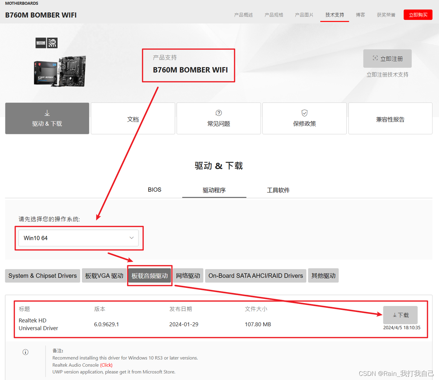Open the 文档 section card
The width and height of the screenshot is (439, 380).
(x=133, y=118)
